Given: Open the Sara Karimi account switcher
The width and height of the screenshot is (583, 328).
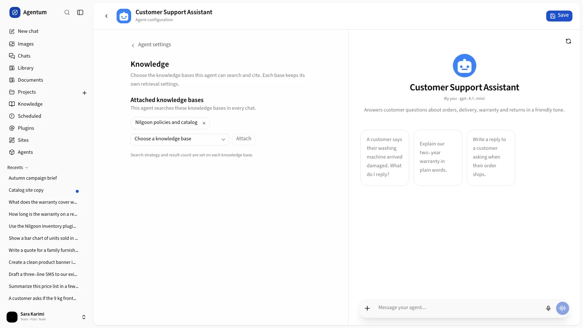Looking at the screenshot, I should pos(46,317).
